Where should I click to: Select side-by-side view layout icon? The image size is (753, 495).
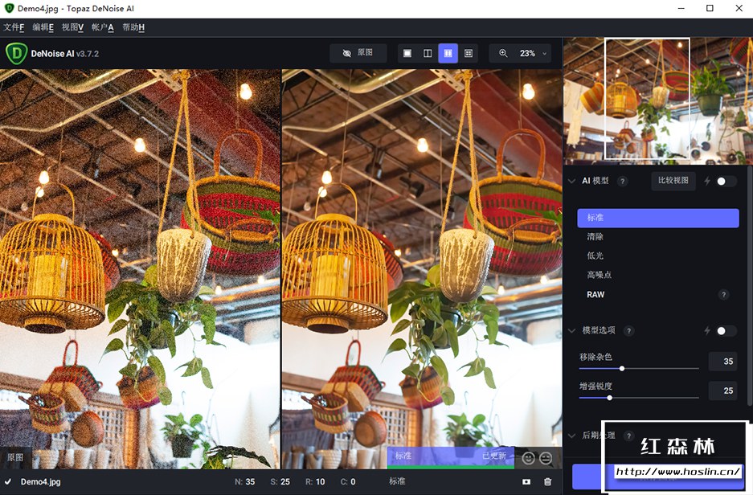point(448,53)
